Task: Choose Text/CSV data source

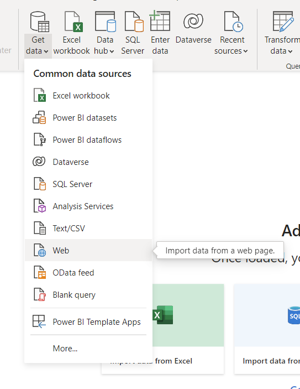Action: click(x=88, y=228)
